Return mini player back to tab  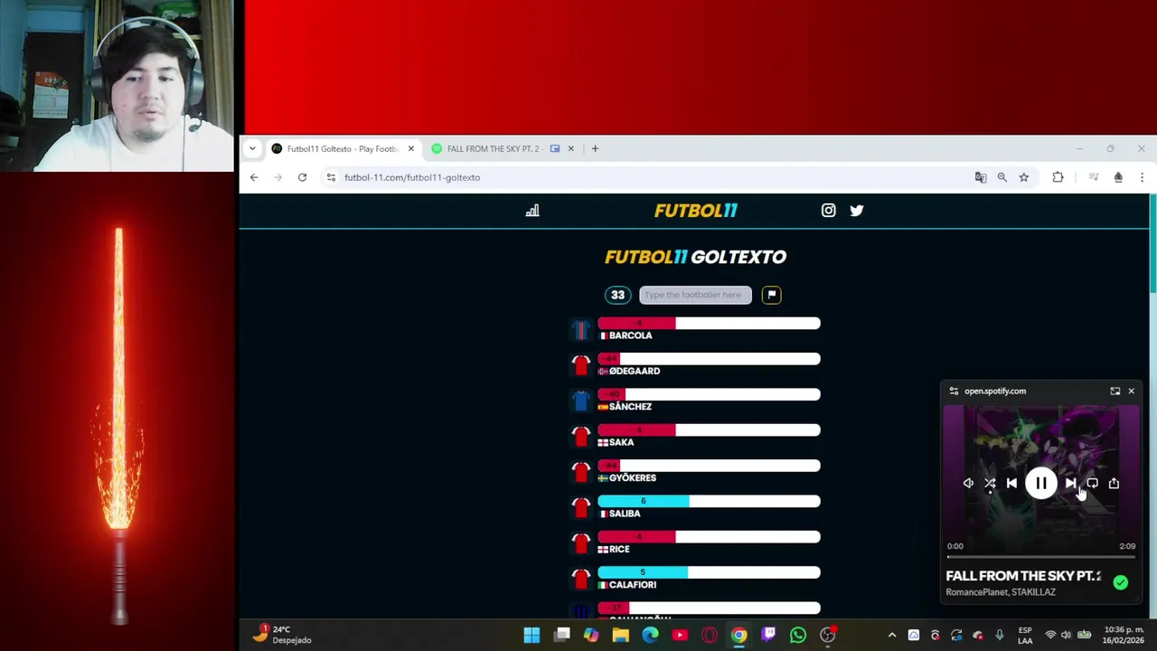pyautogui.click(x=1115, y=392)
